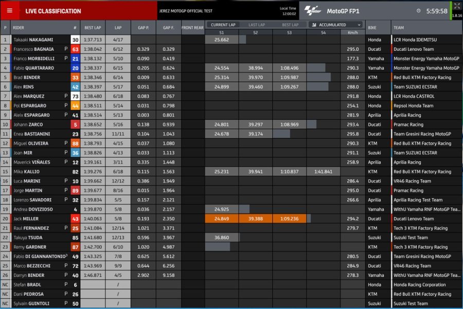Expand the Accumulated dropdown chevron arrow

358,25
